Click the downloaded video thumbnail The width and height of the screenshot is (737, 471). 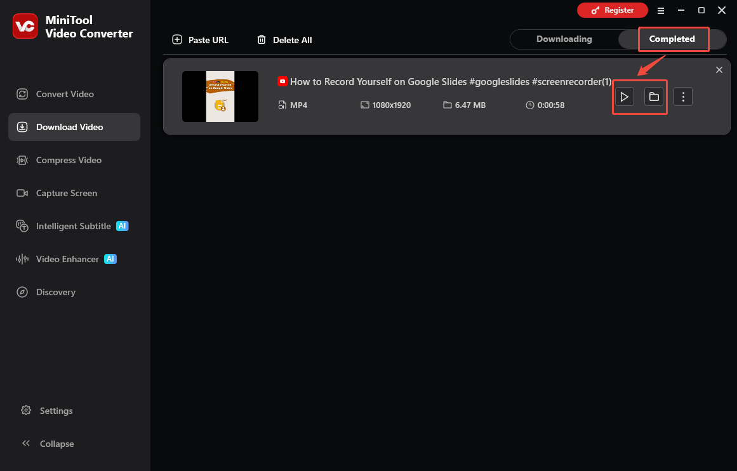tap(220, 96)
